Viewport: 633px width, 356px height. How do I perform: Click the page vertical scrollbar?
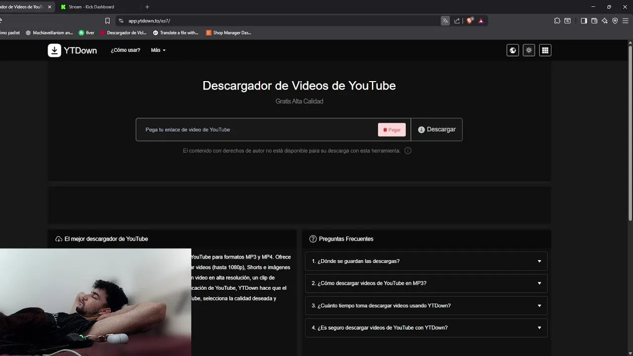point(630,133)
